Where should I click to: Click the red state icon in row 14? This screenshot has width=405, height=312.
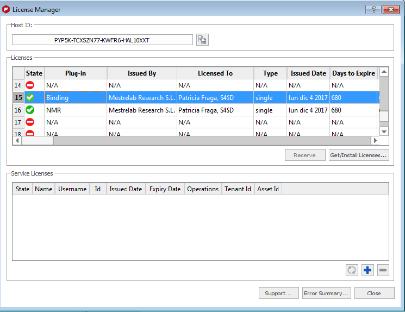(x=30, y=85)
